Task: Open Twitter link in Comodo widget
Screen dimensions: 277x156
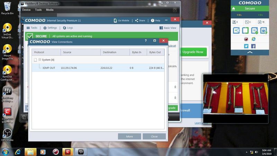Action: click(246, 46)
